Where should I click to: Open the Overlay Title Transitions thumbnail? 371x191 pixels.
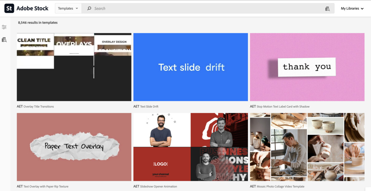pos(74,67)
